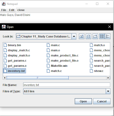Click the horizontal scrollbar right arrow
Image resolution: width=114 pixels, height=116 pixels.
click(108, 78)
